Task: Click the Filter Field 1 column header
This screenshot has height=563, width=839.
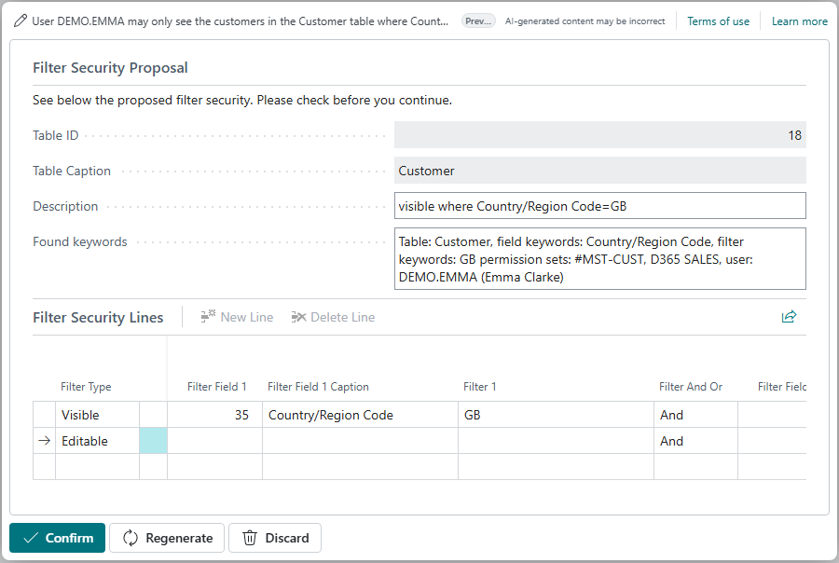Action: [216, 387]
